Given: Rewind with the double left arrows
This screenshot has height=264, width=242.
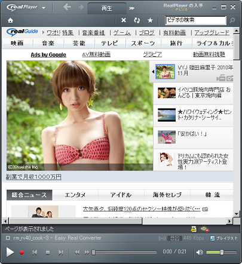Looking at the screenshot, I should 77,253.
